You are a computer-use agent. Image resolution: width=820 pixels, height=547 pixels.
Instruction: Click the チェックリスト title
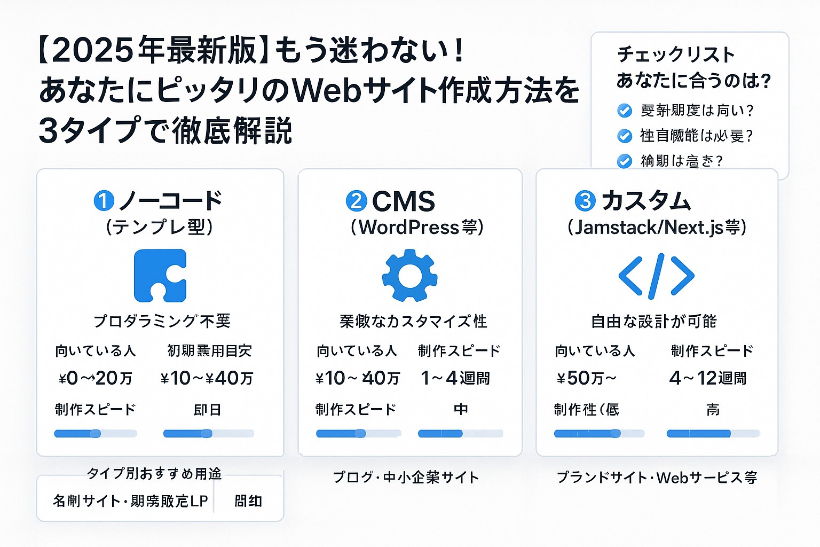pos(676,54)
